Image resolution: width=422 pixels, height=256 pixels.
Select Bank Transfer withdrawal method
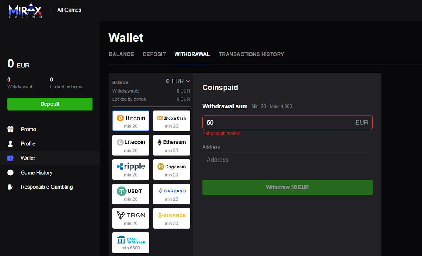[x=131, y=243]
